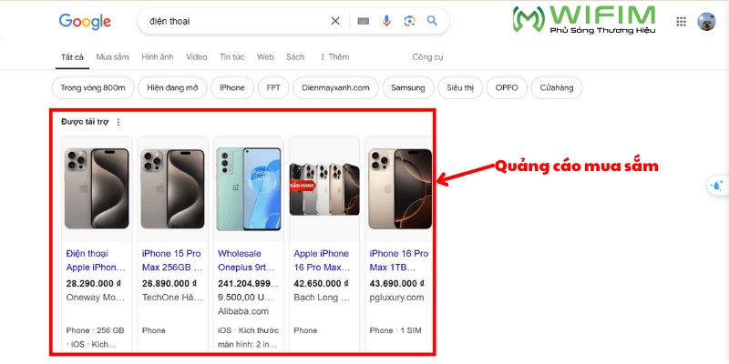Switch to the Hình ảnh tab
The width and height of the screenshot is (729, 364).
[x=158, y=57]
